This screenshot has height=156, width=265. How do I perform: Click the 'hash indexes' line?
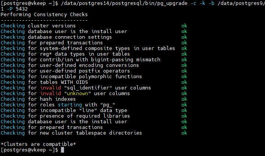[x=38, y=99]
